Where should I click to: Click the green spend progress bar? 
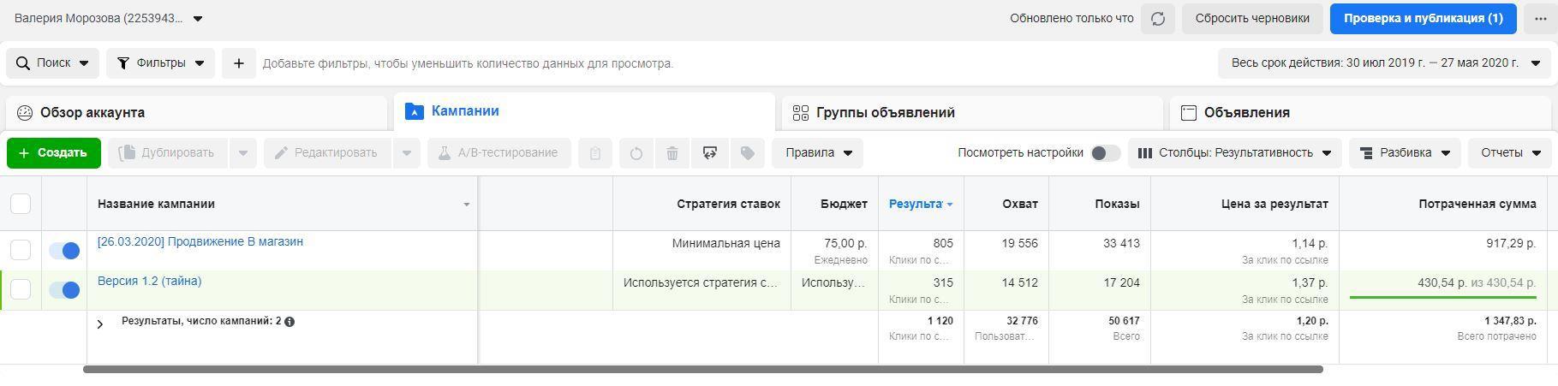click(1442, 298)
